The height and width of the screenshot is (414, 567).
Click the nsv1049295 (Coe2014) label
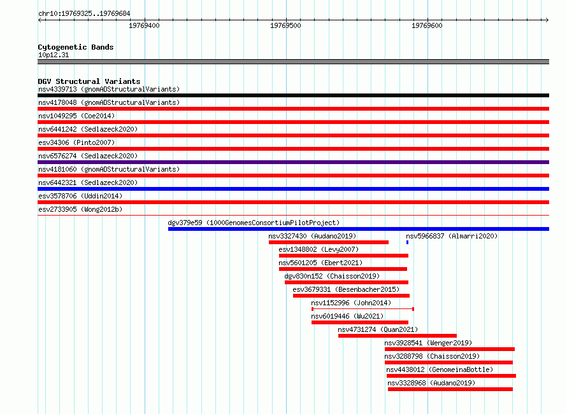pos(76,116)
